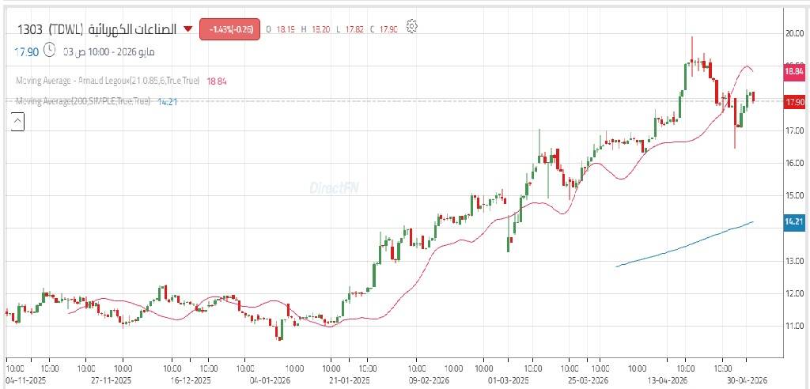Click the SMA value 14.21 in legend
Screen dimensions: 810x389
click(167, 102)
